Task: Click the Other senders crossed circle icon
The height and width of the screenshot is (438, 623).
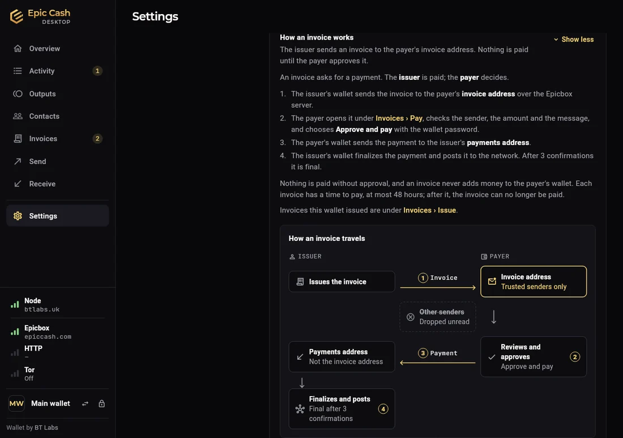Action: click(x=411, y=317)
